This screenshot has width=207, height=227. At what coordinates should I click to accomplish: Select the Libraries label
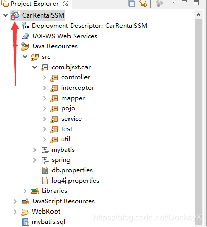pyautogui.click(x=55, y=191)
